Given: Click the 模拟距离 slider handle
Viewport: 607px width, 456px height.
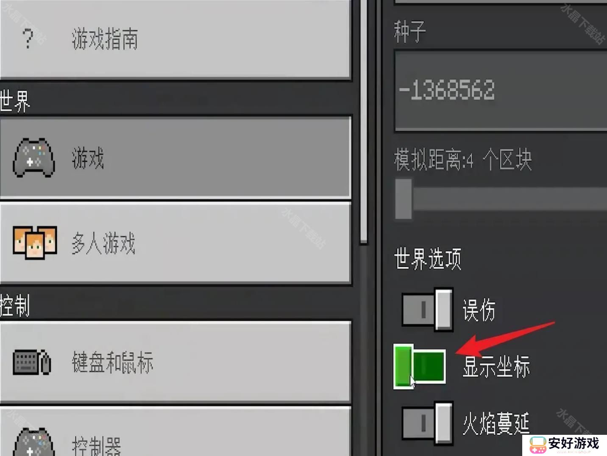Looking at the screenshot, I should 404,199.
